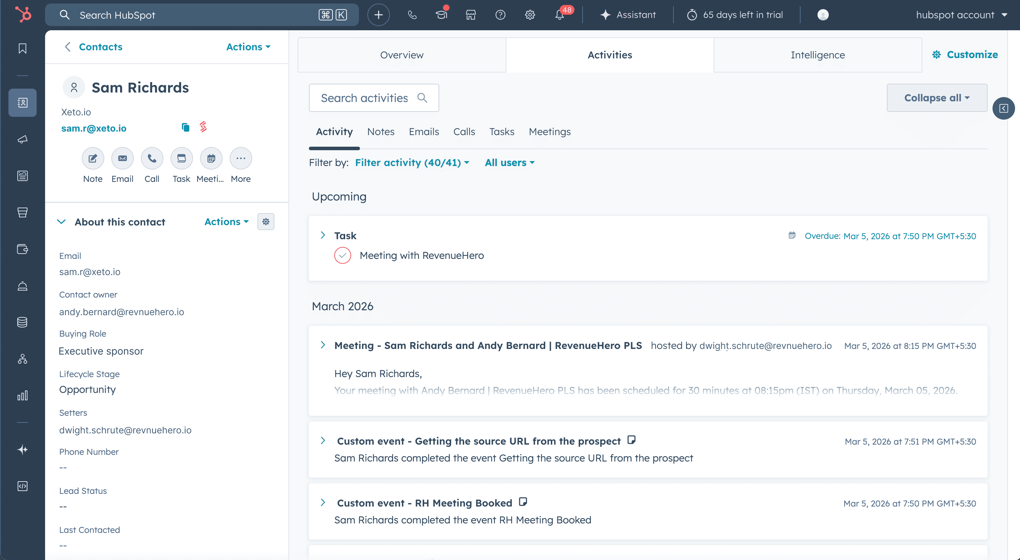Open the Breeze AI sparkle icon
Viewport: 1020px width, 560px height.
(23, 449)
